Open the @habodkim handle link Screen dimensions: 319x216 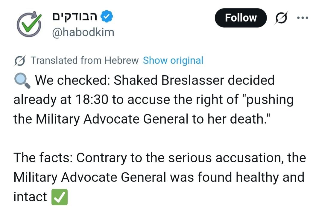click(83, 32)
